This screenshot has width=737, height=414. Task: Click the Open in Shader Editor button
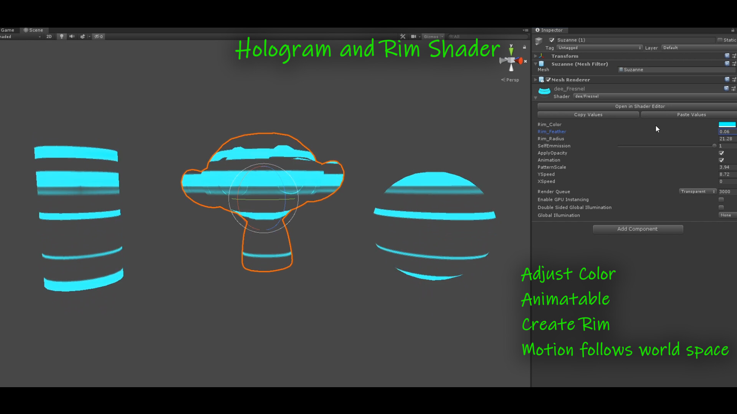point(640,106)
